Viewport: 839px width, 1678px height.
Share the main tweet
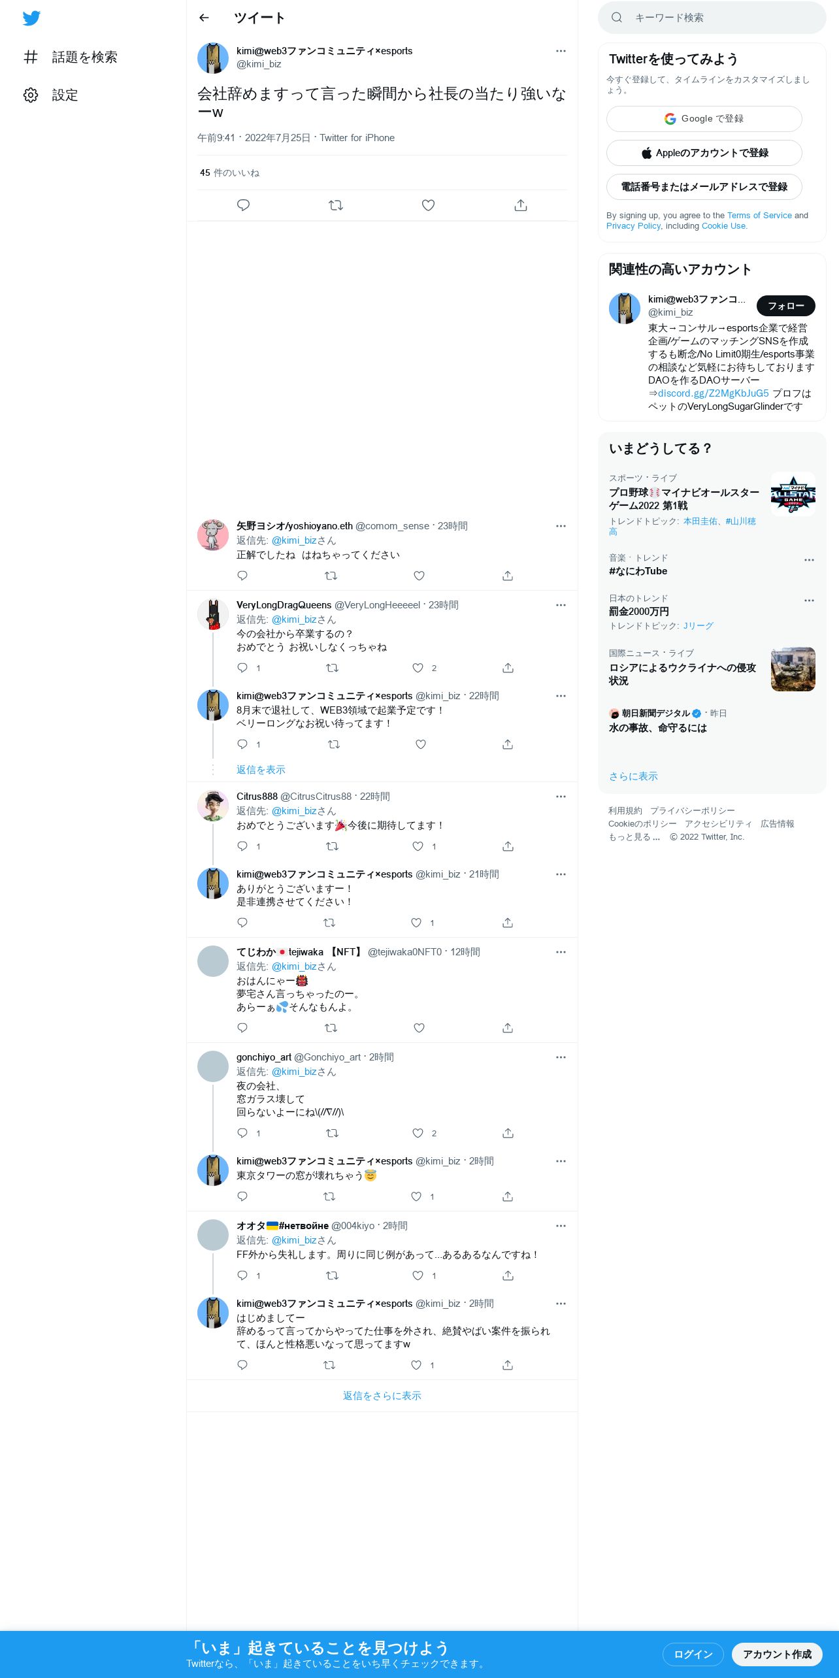point(521,205)
